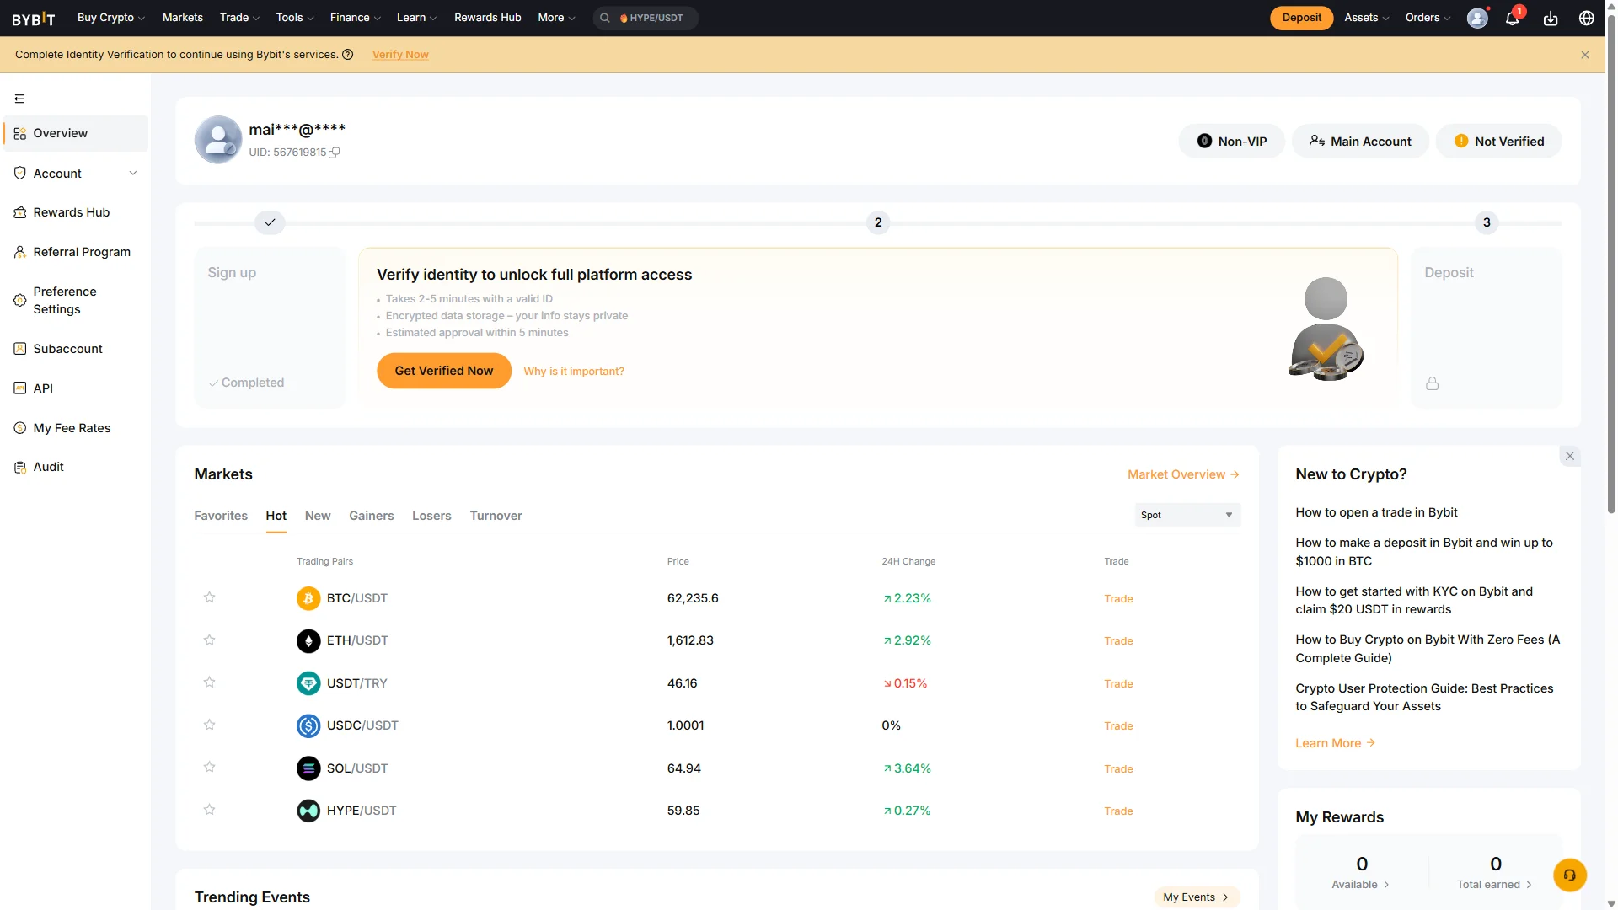
Task: Favorite USDC/USDT with the star
Action: 210,725
